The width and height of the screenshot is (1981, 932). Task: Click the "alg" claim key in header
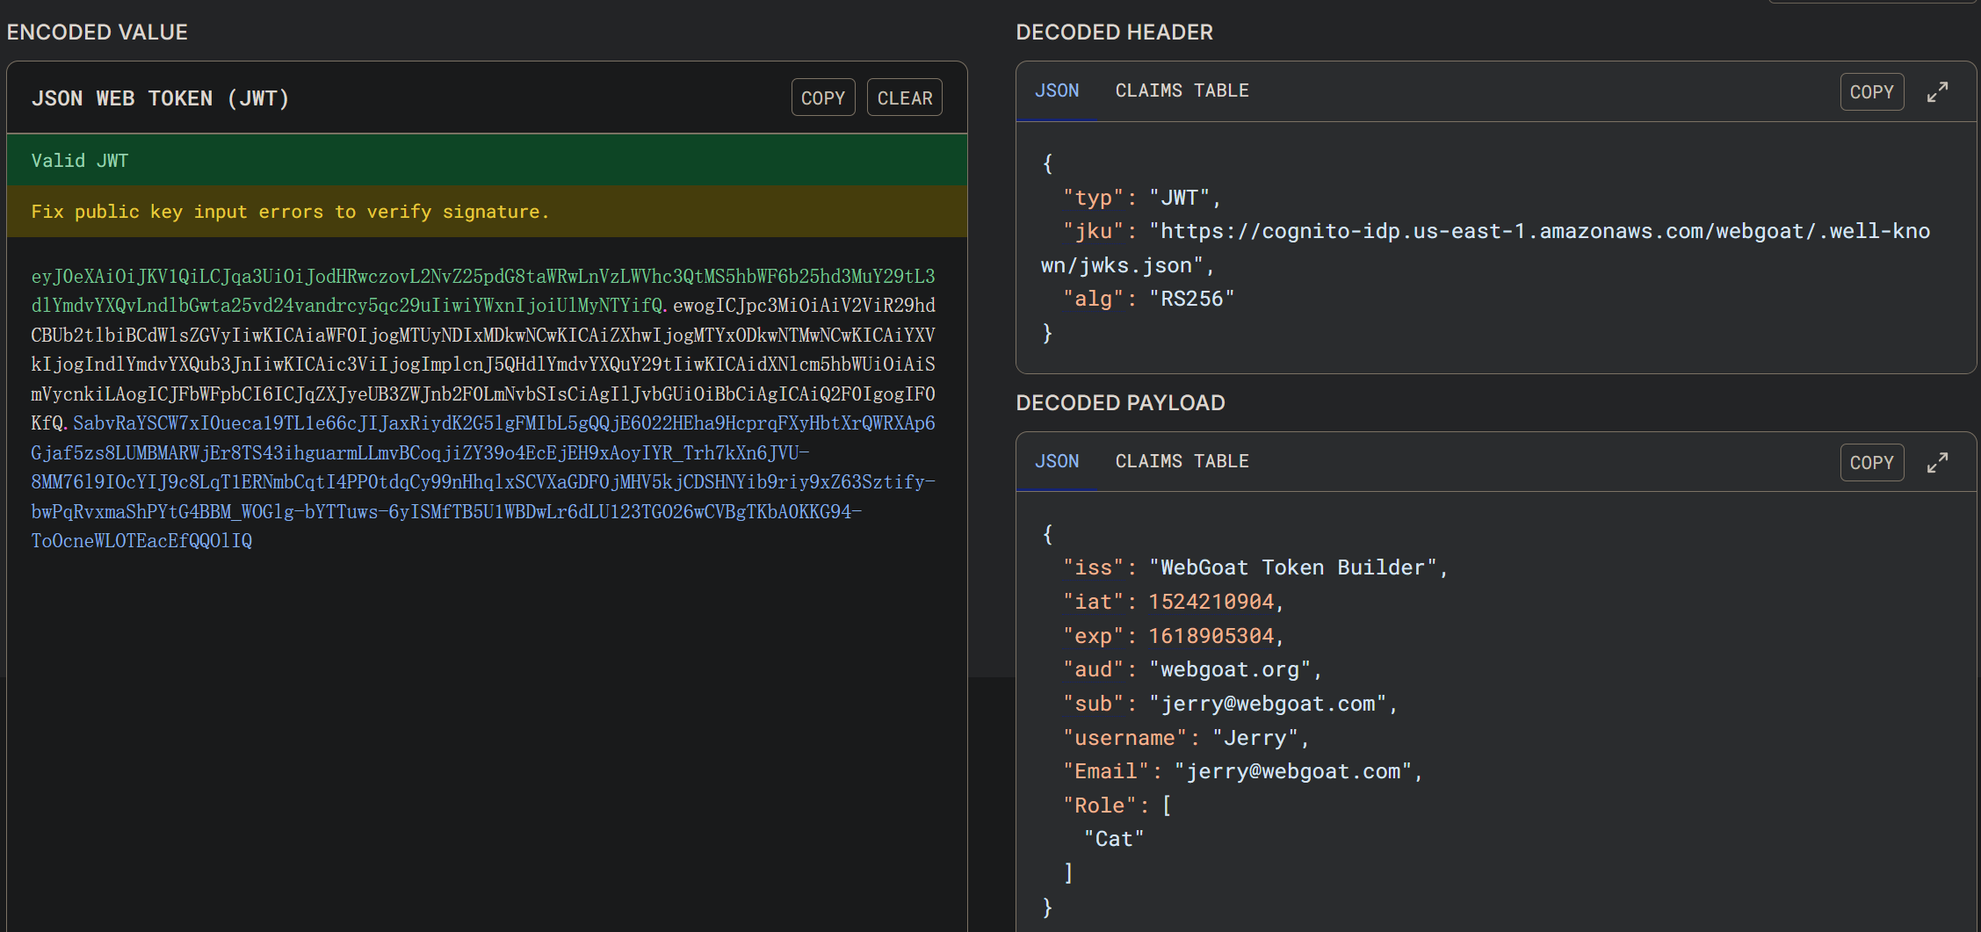(1094, 299)
